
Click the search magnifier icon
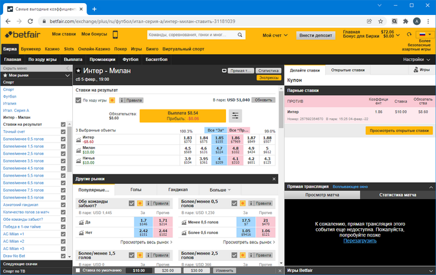[x=240, y=35]
